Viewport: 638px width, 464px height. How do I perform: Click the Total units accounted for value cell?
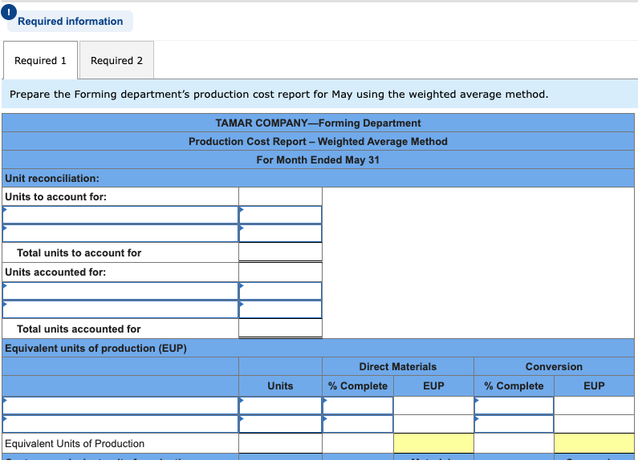point(280,329)
